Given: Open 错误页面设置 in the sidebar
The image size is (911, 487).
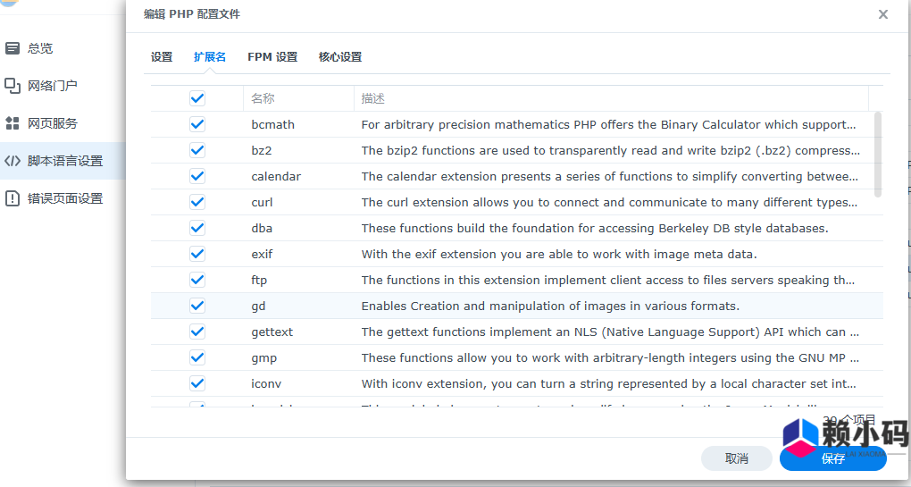Looking at the screenshot, I should tap(65, 198).
